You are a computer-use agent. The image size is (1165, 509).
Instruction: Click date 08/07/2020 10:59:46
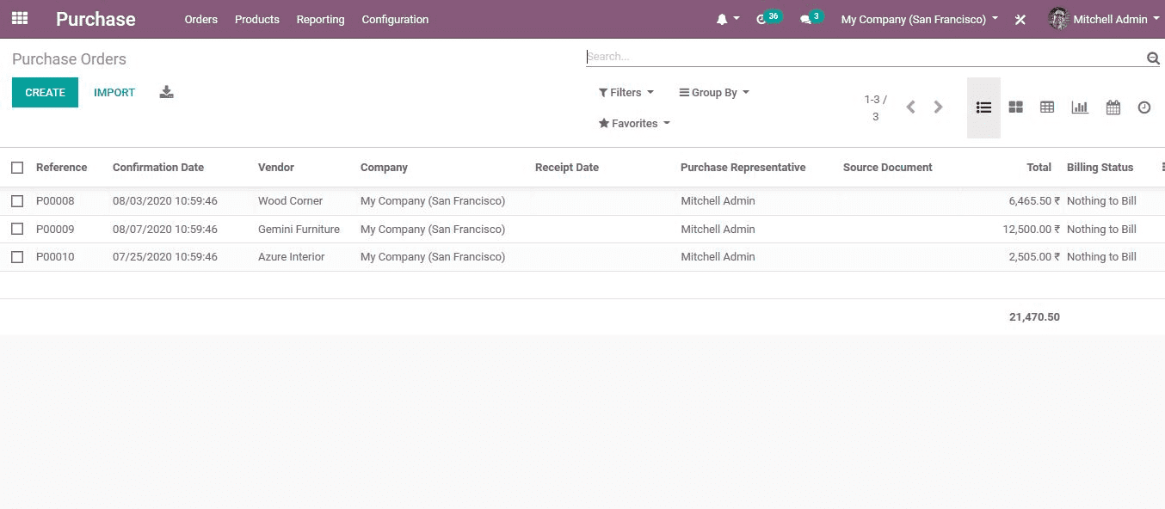164,229
